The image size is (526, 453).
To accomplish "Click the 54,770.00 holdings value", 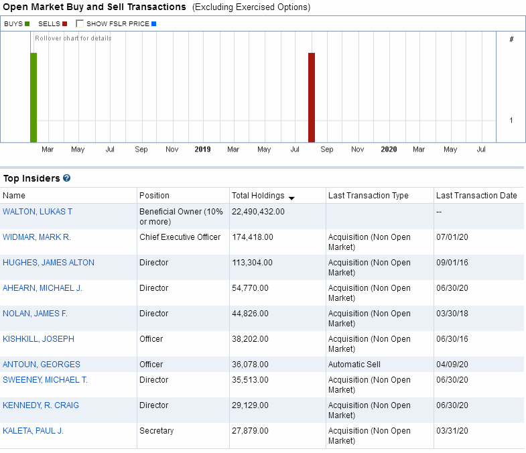I will pos(250,288).
